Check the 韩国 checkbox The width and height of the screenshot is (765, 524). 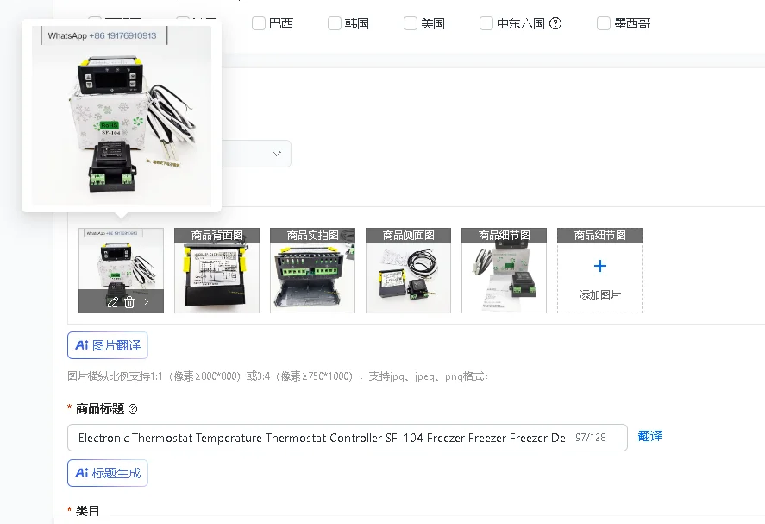point(334,23)
